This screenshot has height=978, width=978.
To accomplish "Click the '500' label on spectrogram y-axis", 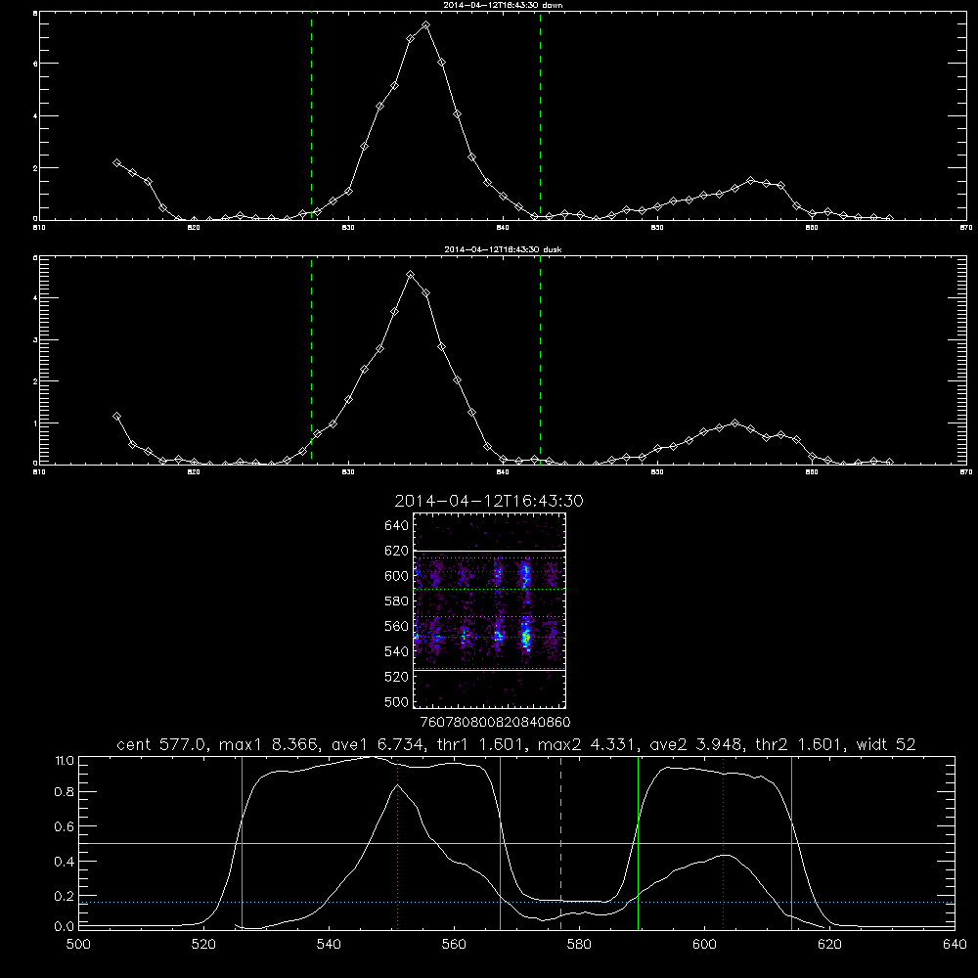I will point(397,701).
